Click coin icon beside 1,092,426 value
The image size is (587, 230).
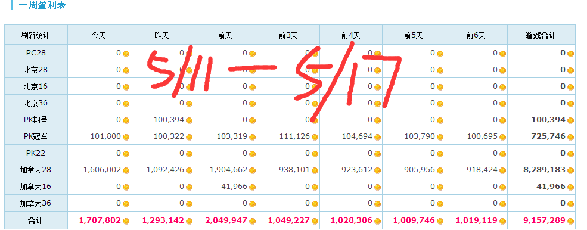tap(189, 170)
